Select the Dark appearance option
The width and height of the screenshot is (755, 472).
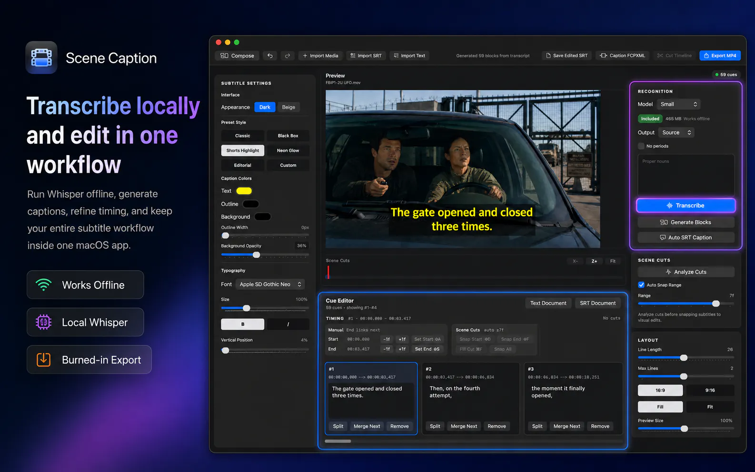pos(265,107)
